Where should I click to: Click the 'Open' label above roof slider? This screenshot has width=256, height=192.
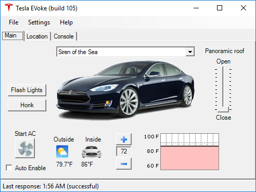[x=223, y=61]
